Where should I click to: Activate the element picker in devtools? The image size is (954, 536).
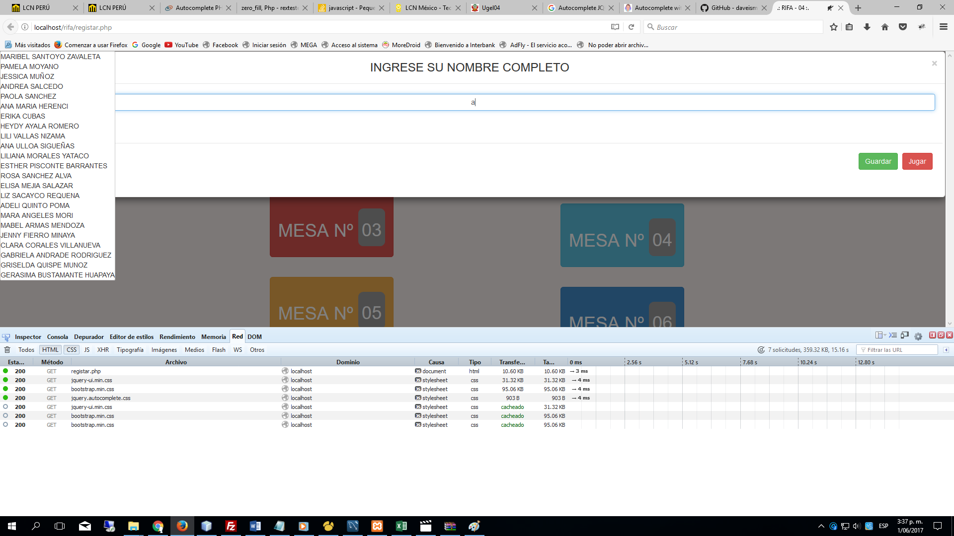(6, 337)
